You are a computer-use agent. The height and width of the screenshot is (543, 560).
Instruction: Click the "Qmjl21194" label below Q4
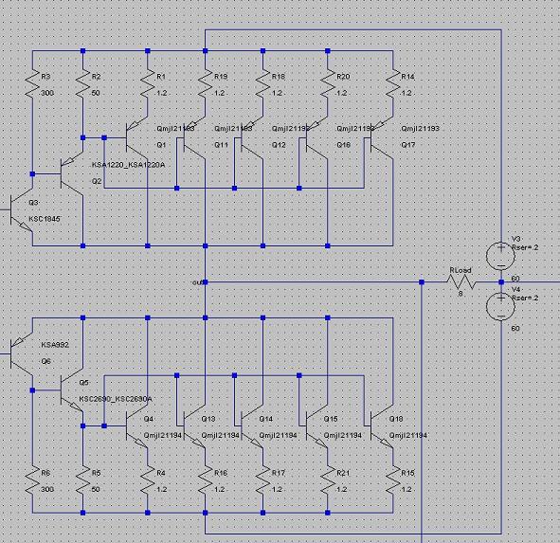[x=163, y=435]
